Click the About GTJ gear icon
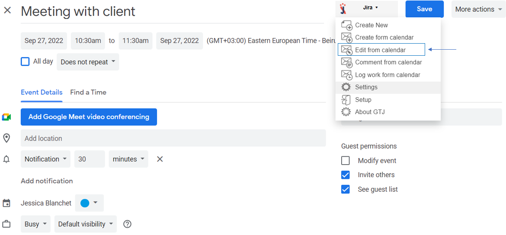Image resolution: width=506 pixels, height=235 pixels. coord(346,112)
